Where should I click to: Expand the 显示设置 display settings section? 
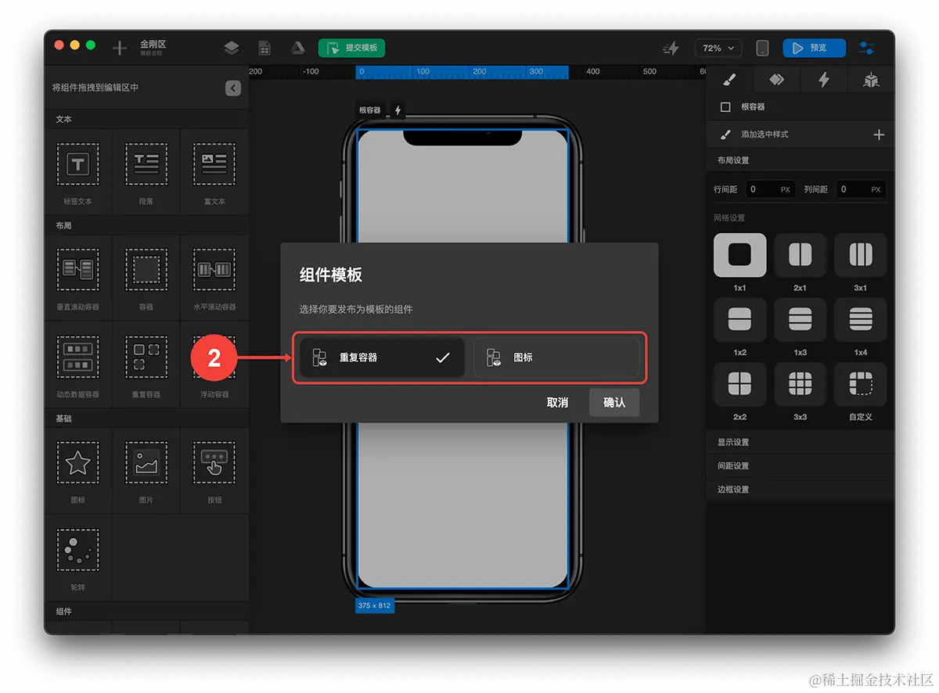[800, 442]
